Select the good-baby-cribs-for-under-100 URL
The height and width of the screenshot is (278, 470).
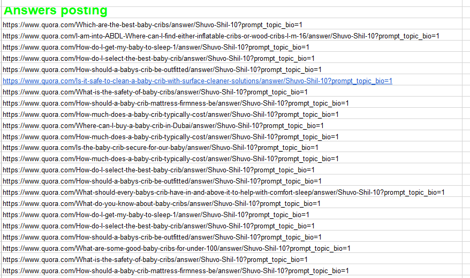tap(176, 248)
